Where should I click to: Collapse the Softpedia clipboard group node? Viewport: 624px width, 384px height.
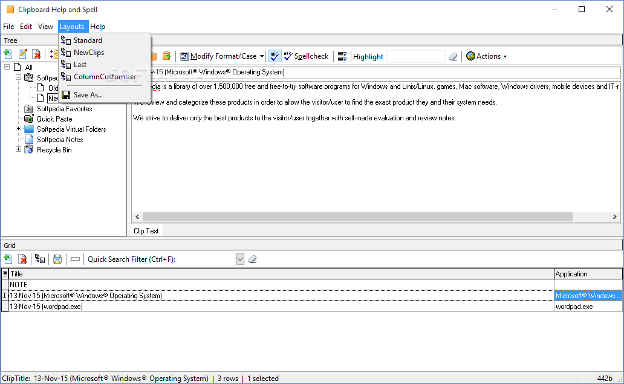click(x=18, y=77)
